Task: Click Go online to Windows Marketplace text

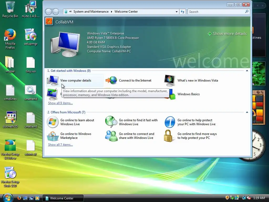Action: pyautogui.click(x=76, y=136)
